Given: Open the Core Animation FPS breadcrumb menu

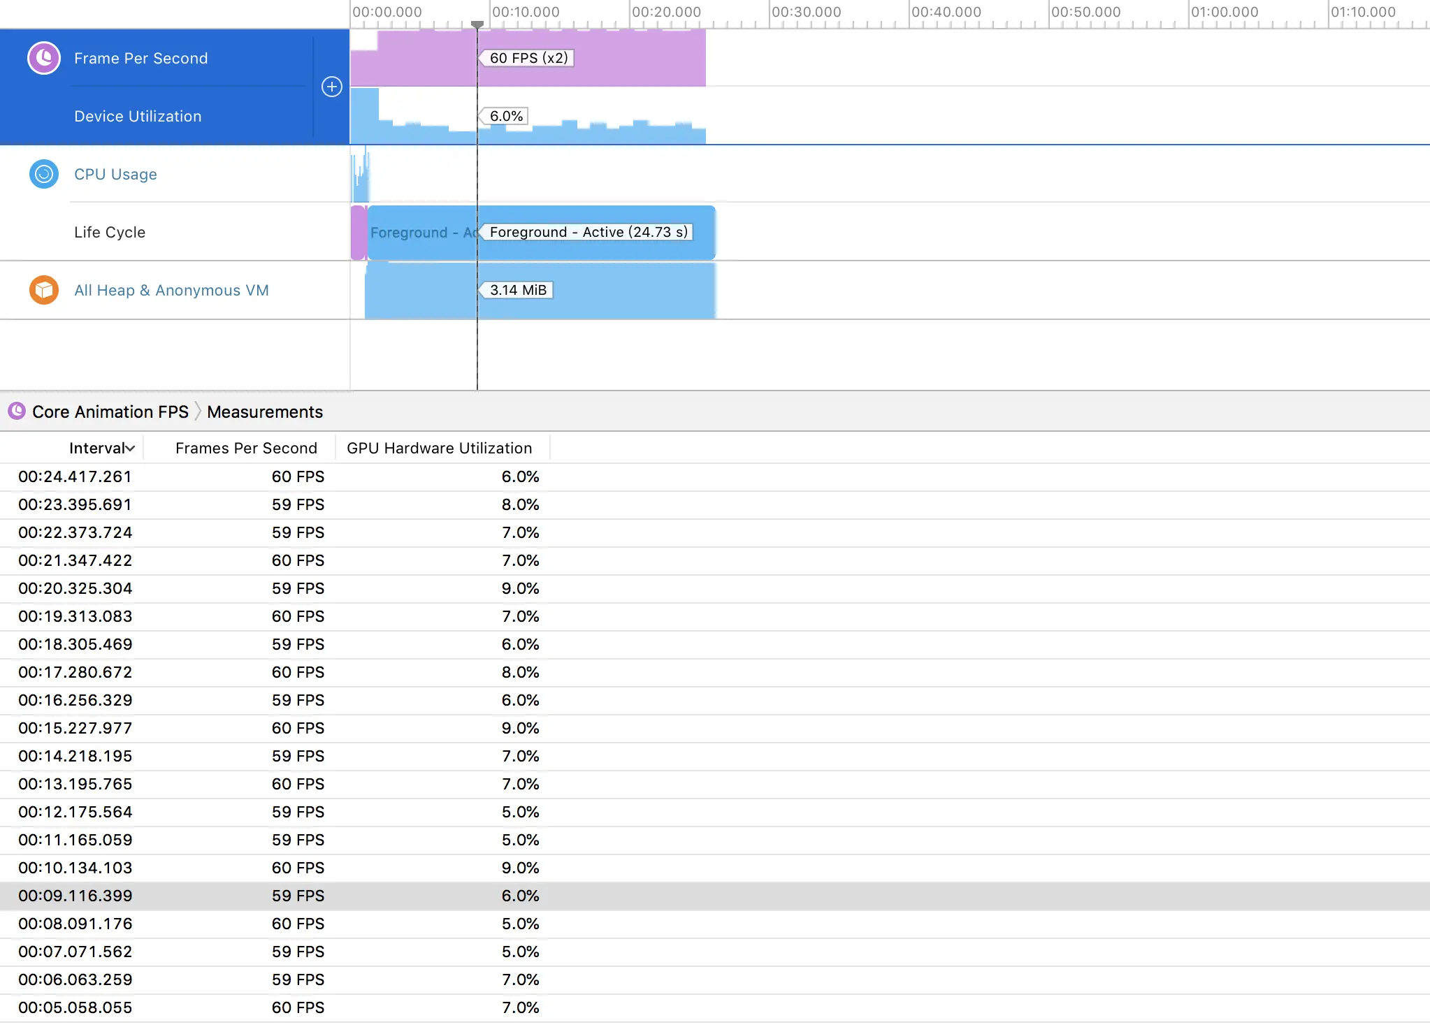Looking at the screenshot, I should (x=110, y=411).
